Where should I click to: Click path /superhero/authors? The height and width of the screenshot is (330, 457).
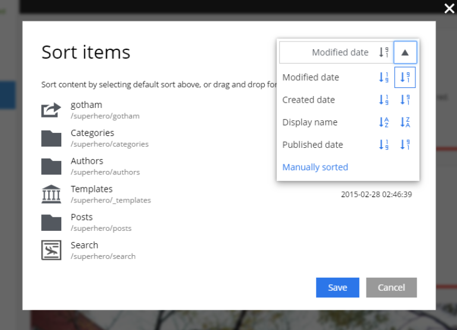coord(105,172)
